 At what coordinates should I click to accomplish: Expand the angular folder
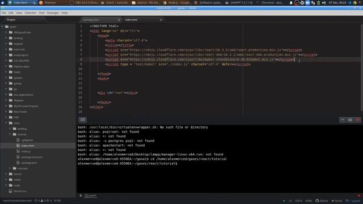coord(6,44)
